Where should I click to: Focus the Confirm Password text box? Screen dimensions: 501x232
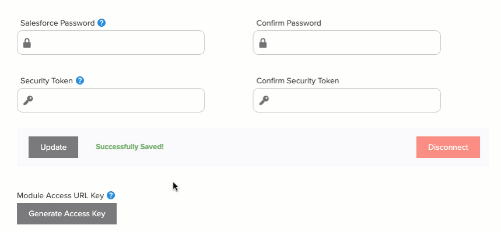[346, 43]
